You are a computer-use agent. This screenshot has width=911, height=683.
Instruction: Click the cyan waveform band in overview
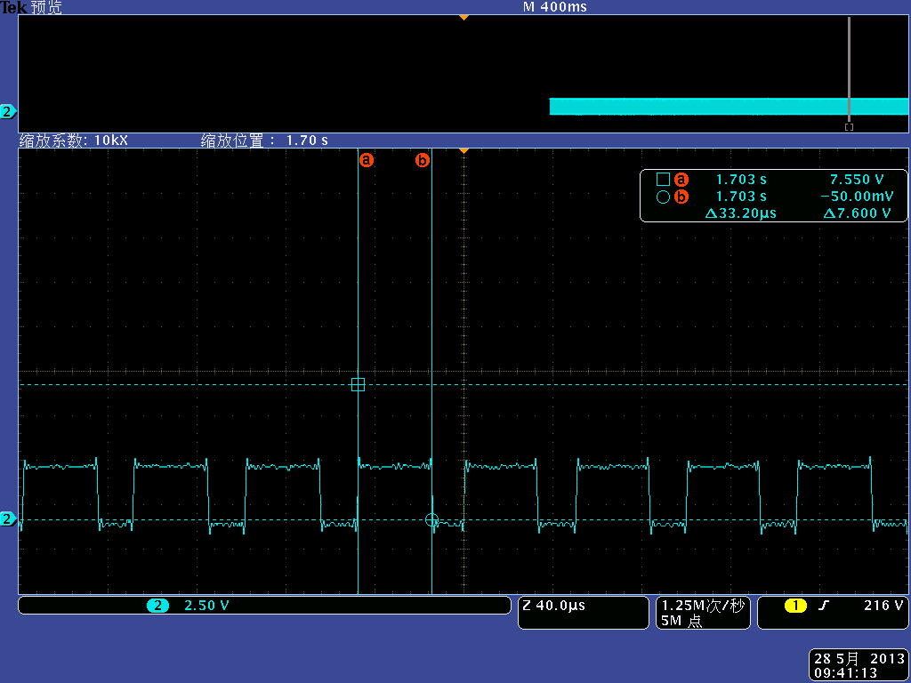click(x=729, y=107)
